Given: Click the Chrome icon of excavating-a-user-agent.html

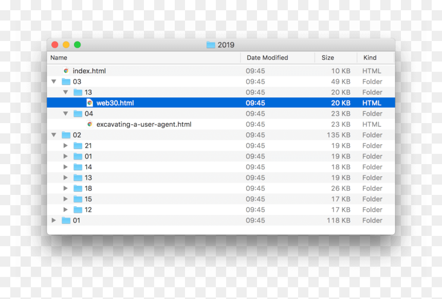Looking at the screenshot, I should pos(89,124).
